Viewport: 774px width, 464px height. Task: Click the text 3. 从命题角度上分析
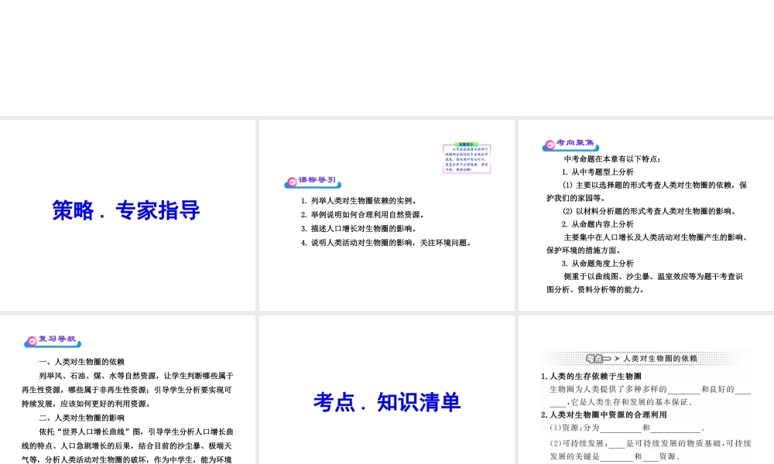click(598, 263)
